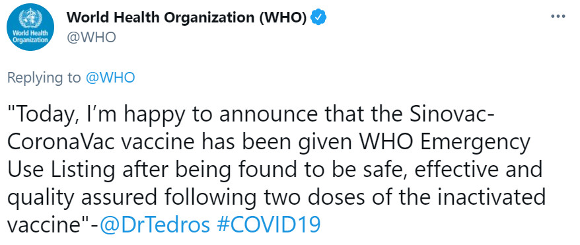Click the 'Replying to' label text

[44, 78]
